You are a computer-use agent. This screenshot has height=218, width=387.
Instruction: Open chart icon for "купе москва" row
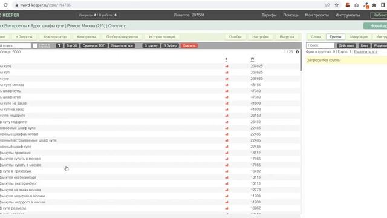(x=227, y=85)
